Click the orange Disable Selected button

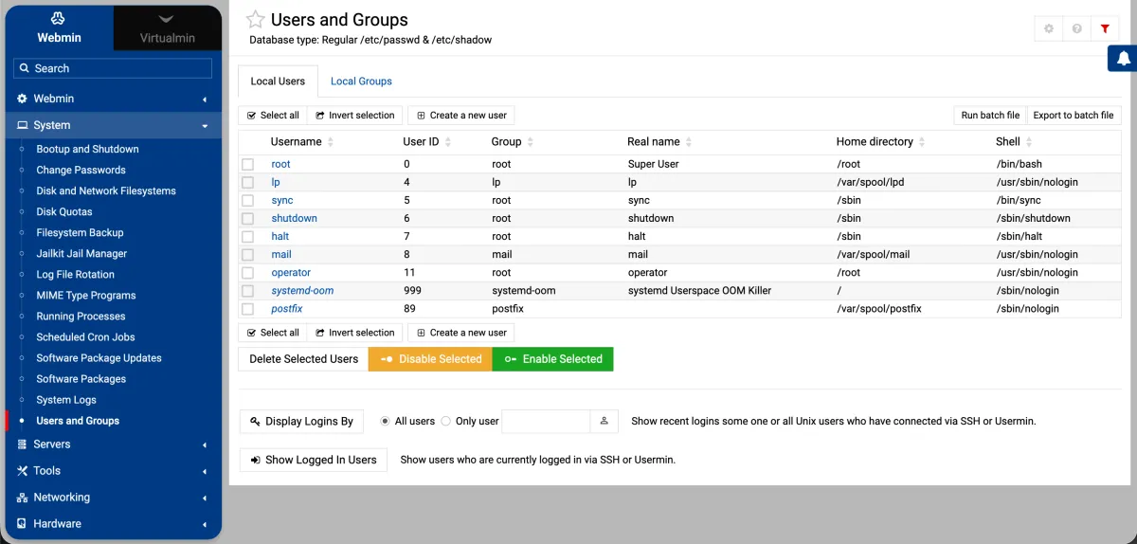tap(430, 359)
